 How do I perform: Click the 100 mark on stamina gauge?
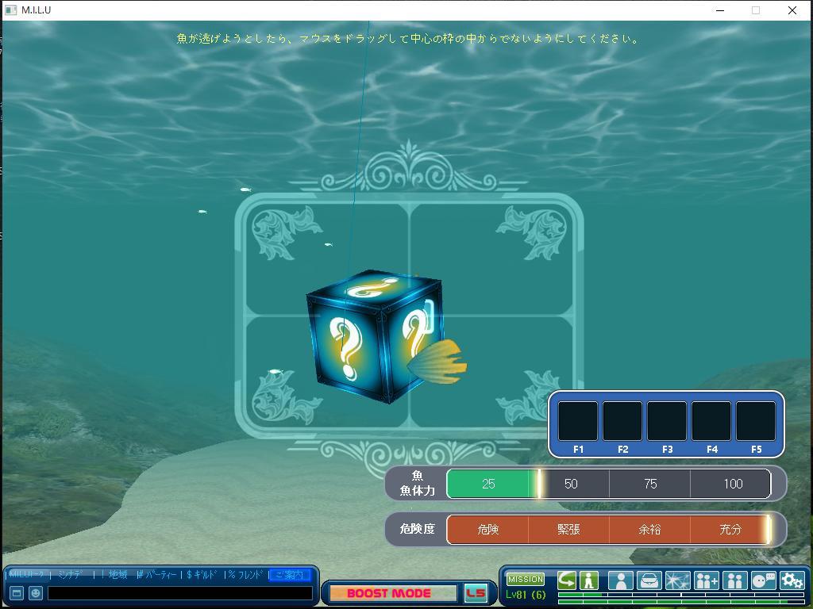click(x=733, y=484)
